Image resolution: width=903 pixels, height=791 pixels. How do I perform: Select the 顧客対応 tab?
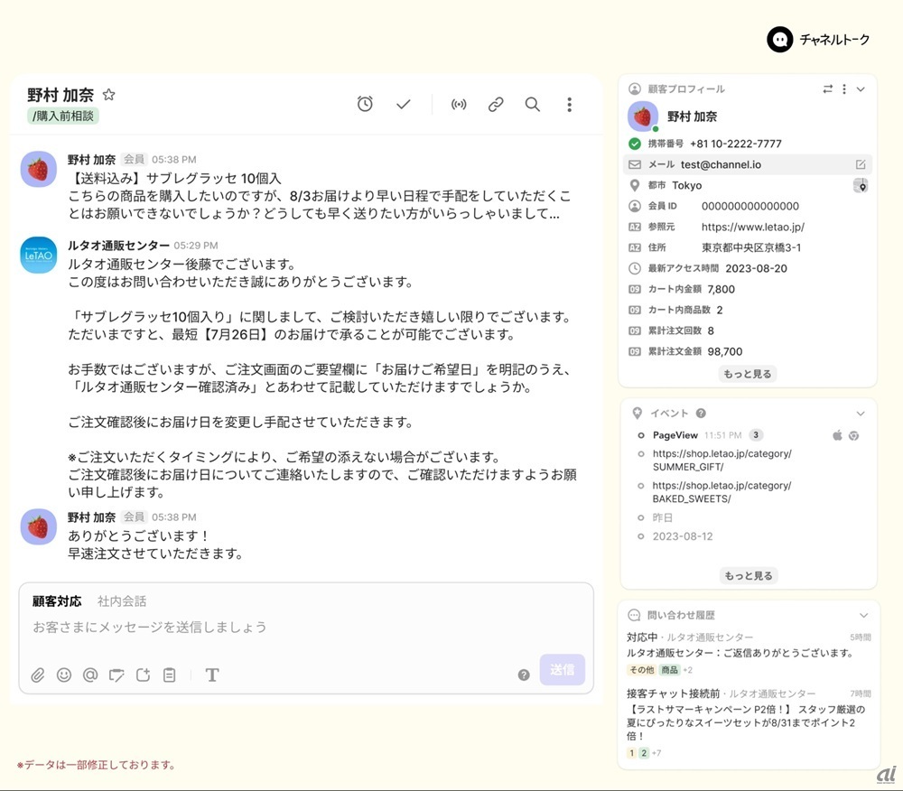coord(57,601)
